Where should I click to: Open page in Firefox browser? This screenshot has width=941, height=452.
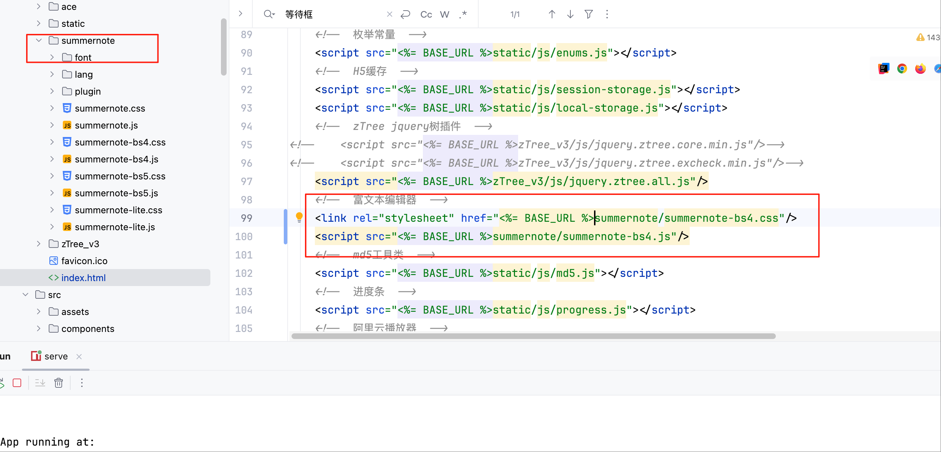click(x=920, y=69)
